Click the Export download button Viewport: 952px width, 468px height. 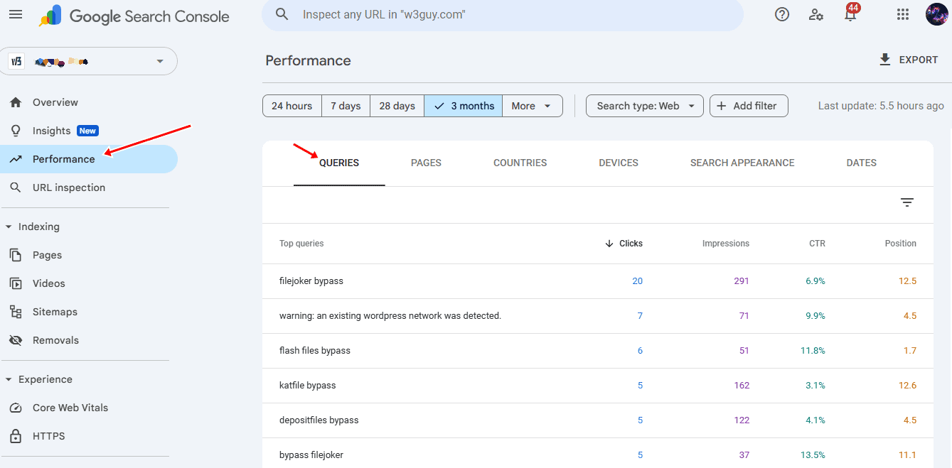point(909,60)
